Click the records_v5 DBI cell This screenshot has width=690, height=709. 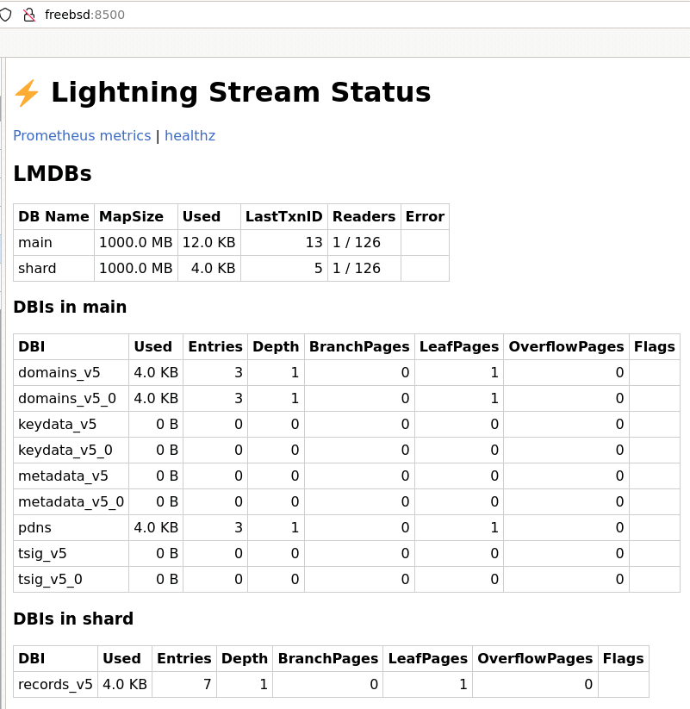[x=55, y=685]
